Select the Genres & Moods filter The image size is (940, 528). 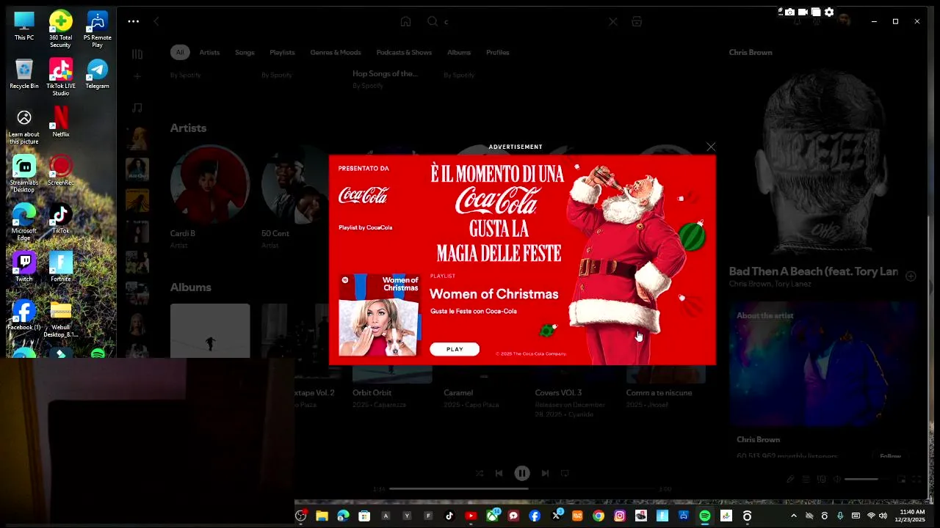pos(336,52)
